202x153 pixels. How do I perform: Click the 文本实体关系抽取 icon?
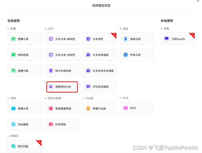[x=88, y=71]
